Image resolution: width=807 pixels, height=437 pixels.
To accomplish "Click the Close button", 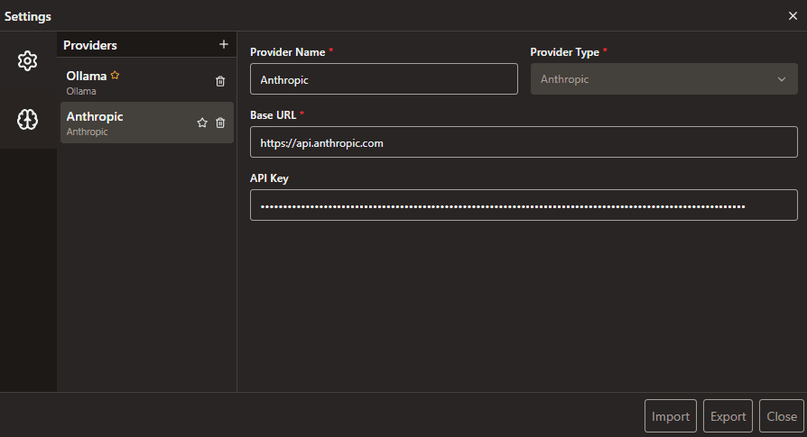I will pyautogui.click(x=782, y=416).
